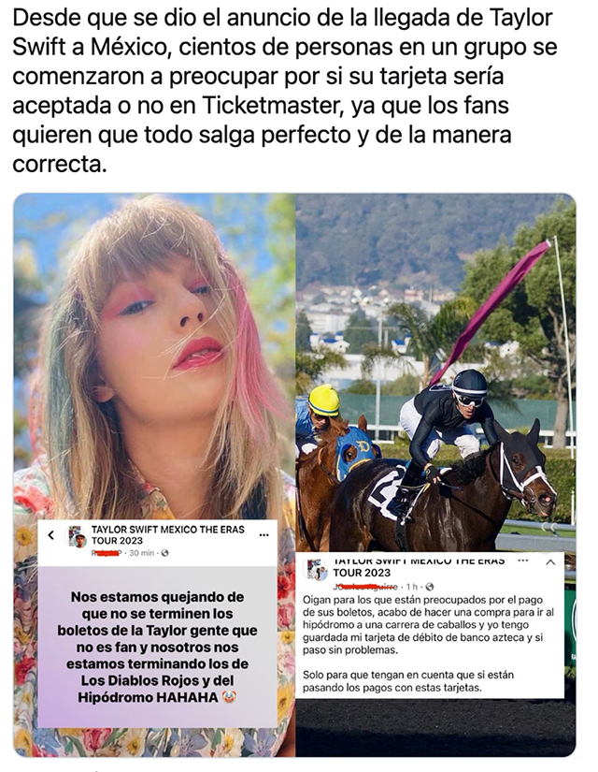This screenshot has height=772, width=598.
Task: Open three-dot options on the 30 min post
Action: [264, 535]
